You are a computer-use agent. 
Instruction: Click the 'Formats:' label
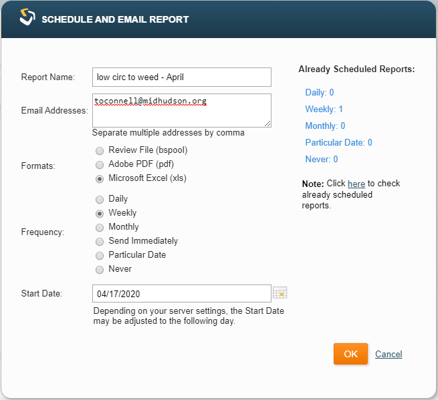pos(38,166)
